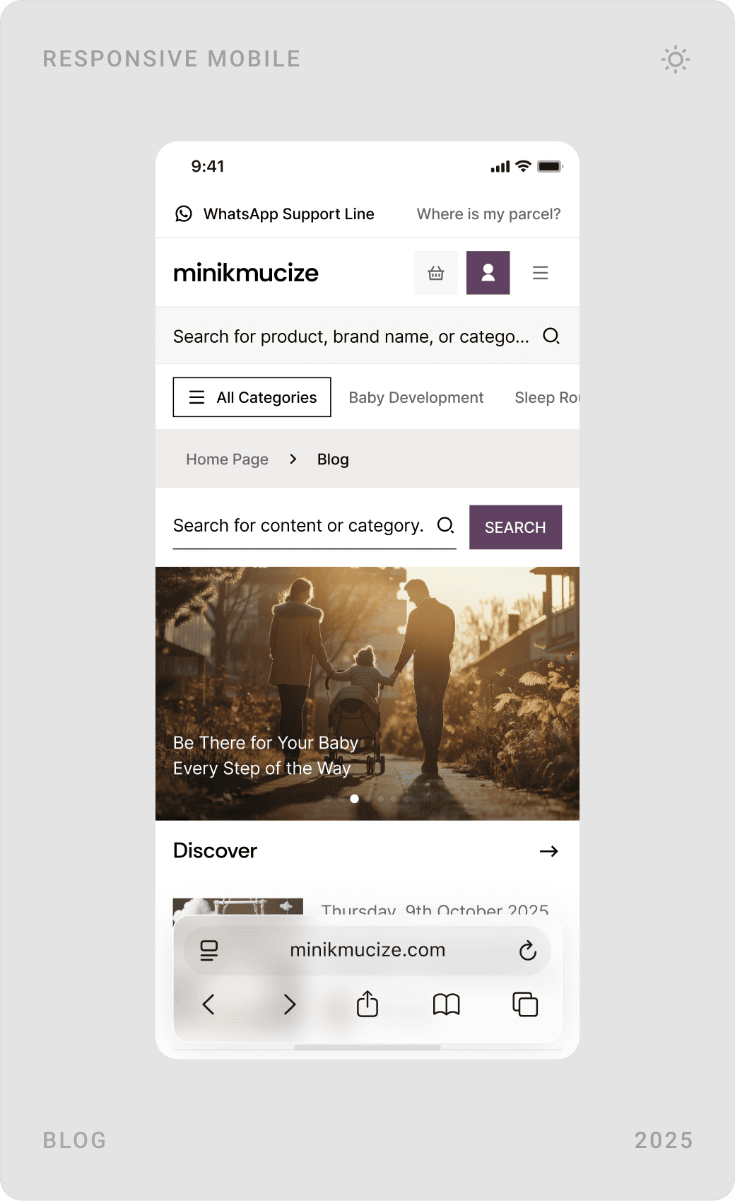Tap the browser share icon

click(367, 1004)
